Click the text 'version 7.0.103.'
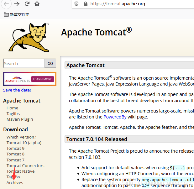The image size is (194, 189). pyautogui.click(x=85, y=157)
